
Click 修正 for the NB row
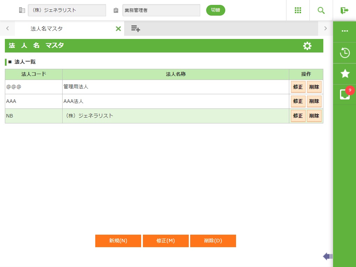tap(298, 116)
